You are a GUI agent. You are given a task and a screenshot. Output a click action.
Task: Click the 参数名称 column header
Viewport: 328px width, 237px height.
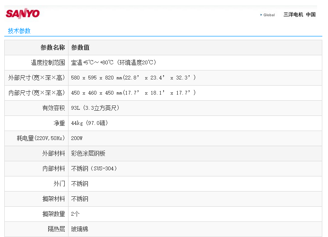pos(52,47)
